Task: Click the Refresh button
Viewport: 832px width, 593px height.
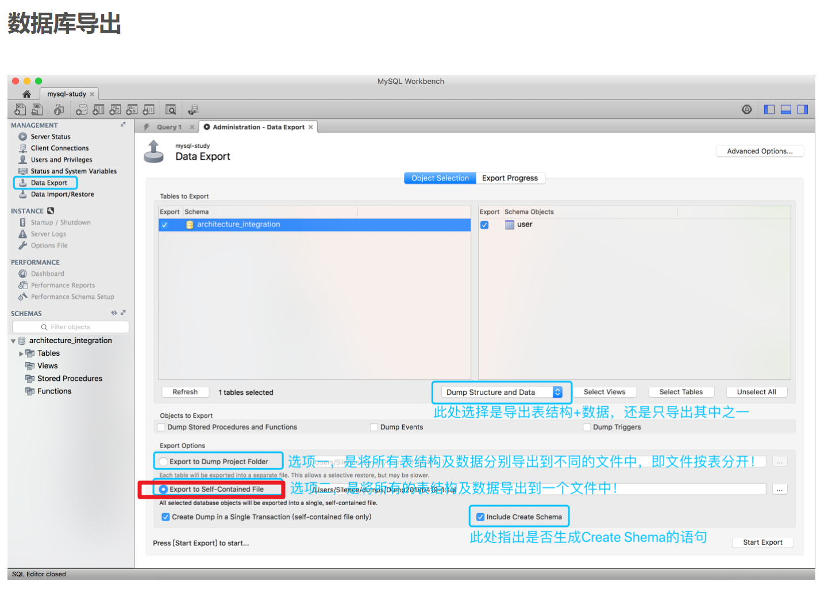Action: pos(185,392)
